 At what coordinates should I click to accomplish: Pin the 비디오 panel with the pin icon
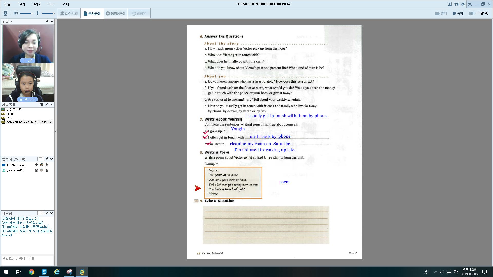click(x=47, y=22)
